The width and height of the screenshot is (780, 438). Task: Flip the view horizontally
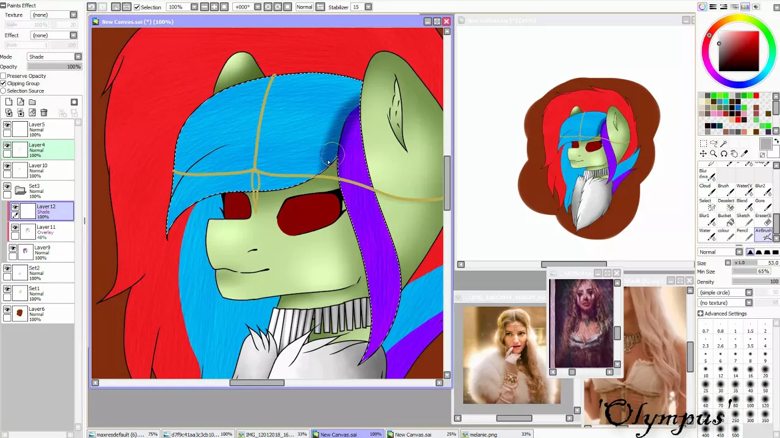click(x=320, y=7)
